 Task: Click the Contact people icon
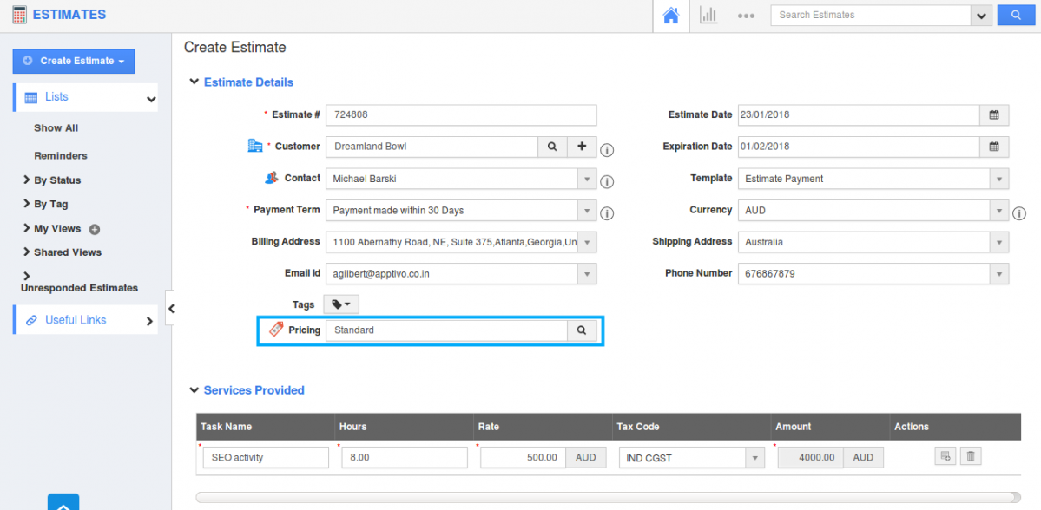coord(271,178)
